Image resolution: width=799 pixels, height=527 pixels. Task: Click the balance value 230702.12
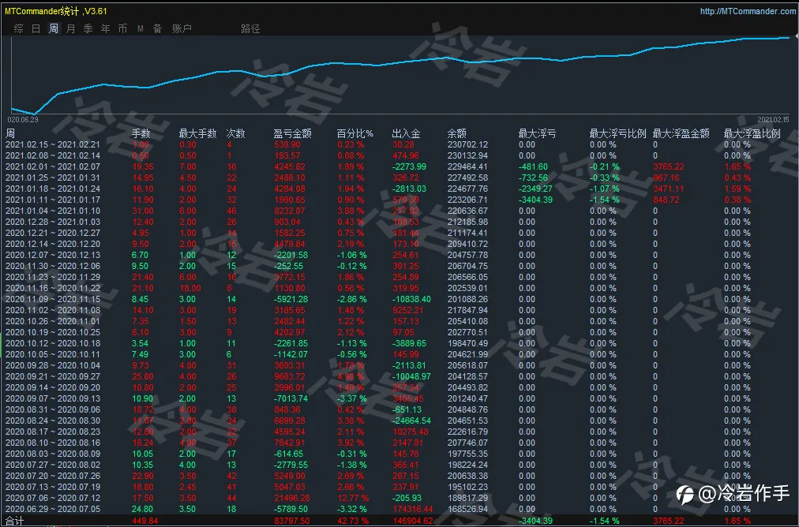[x=467, y=144]
